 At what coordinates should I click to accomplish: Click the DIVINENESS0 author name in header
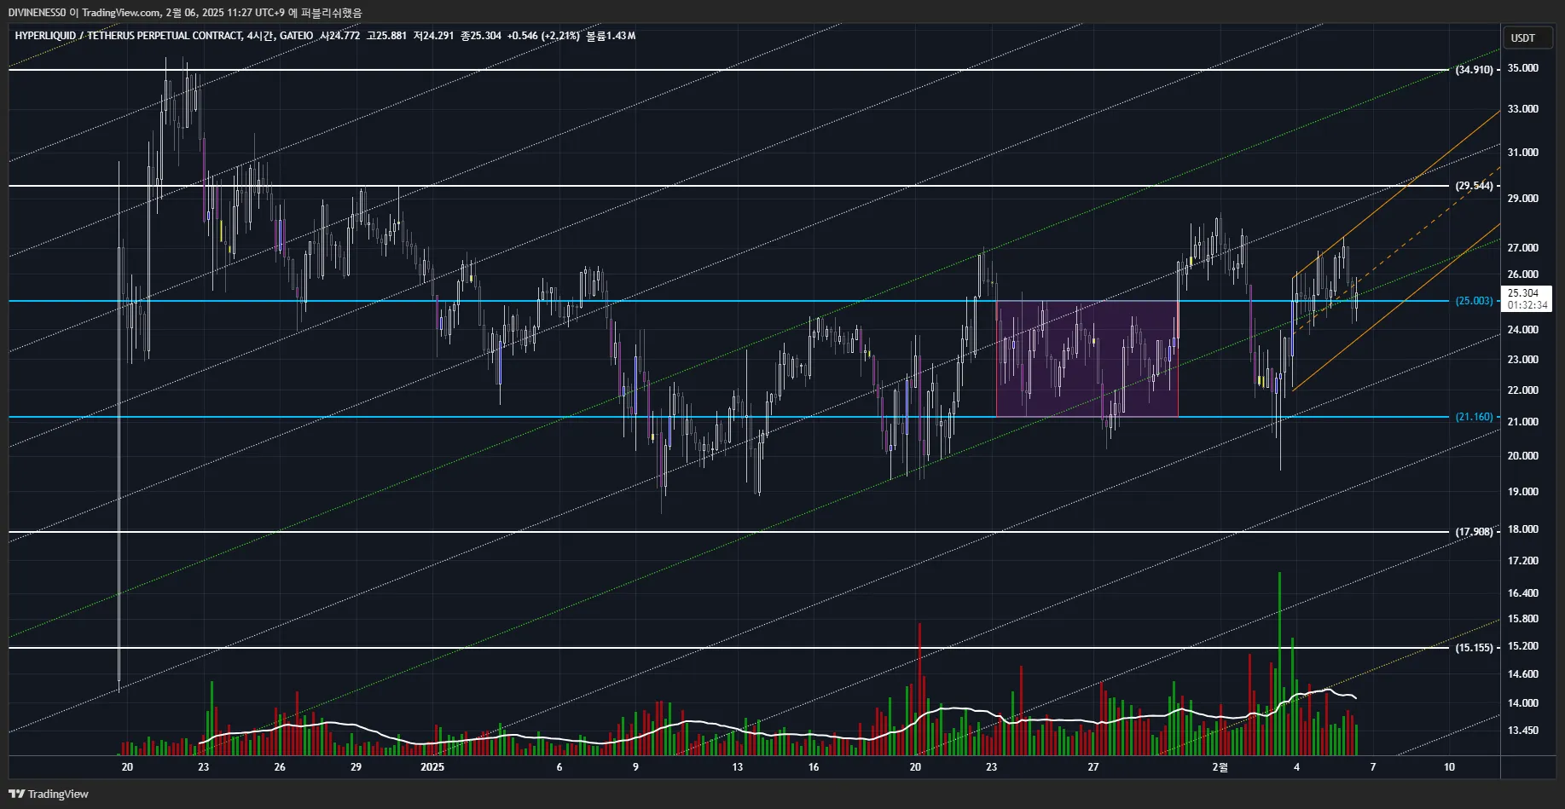point(37,13)
